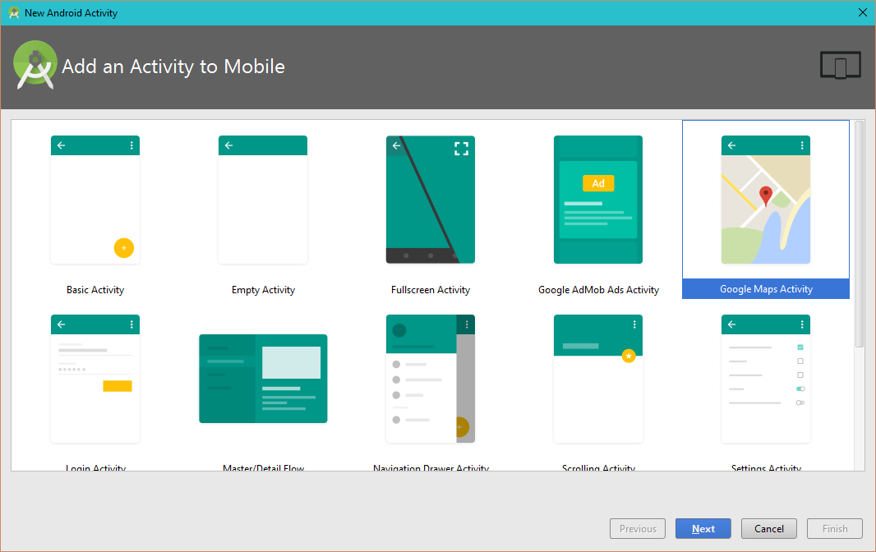The height and width of the screenshot is (552, 876).
Task: Cancel the New Android Activity dialog
Action: [x=768, y=528]
